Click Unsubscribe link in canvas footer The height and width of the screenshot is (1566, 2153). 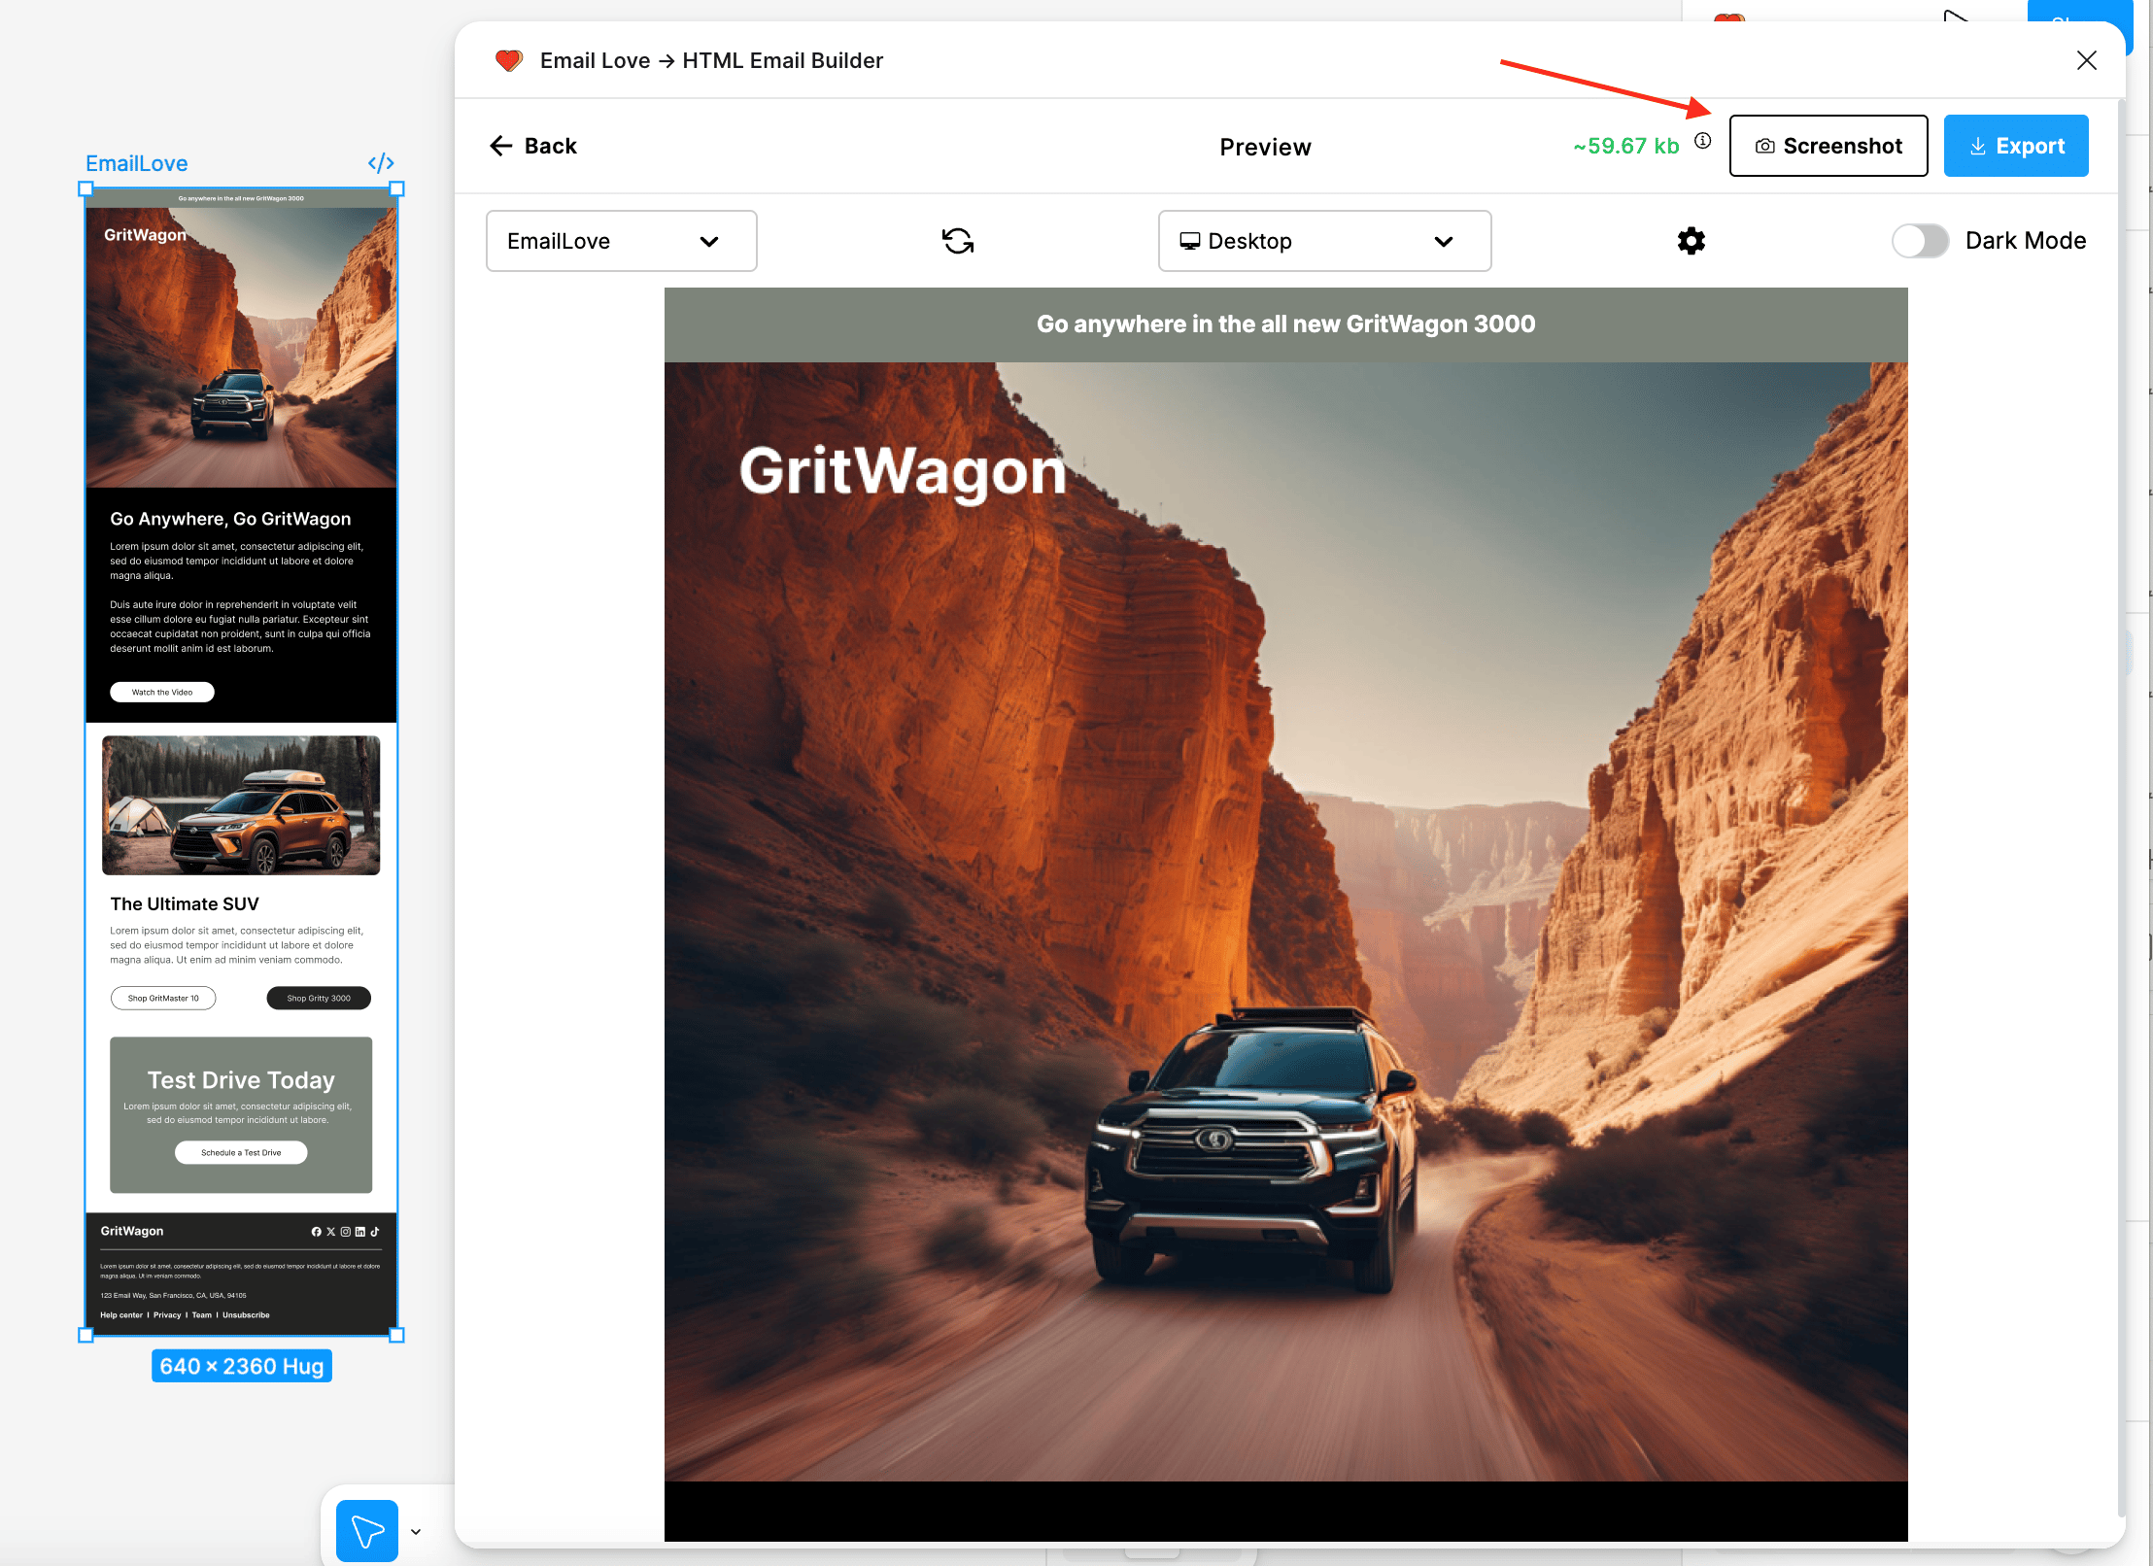tap(246, 1314)
